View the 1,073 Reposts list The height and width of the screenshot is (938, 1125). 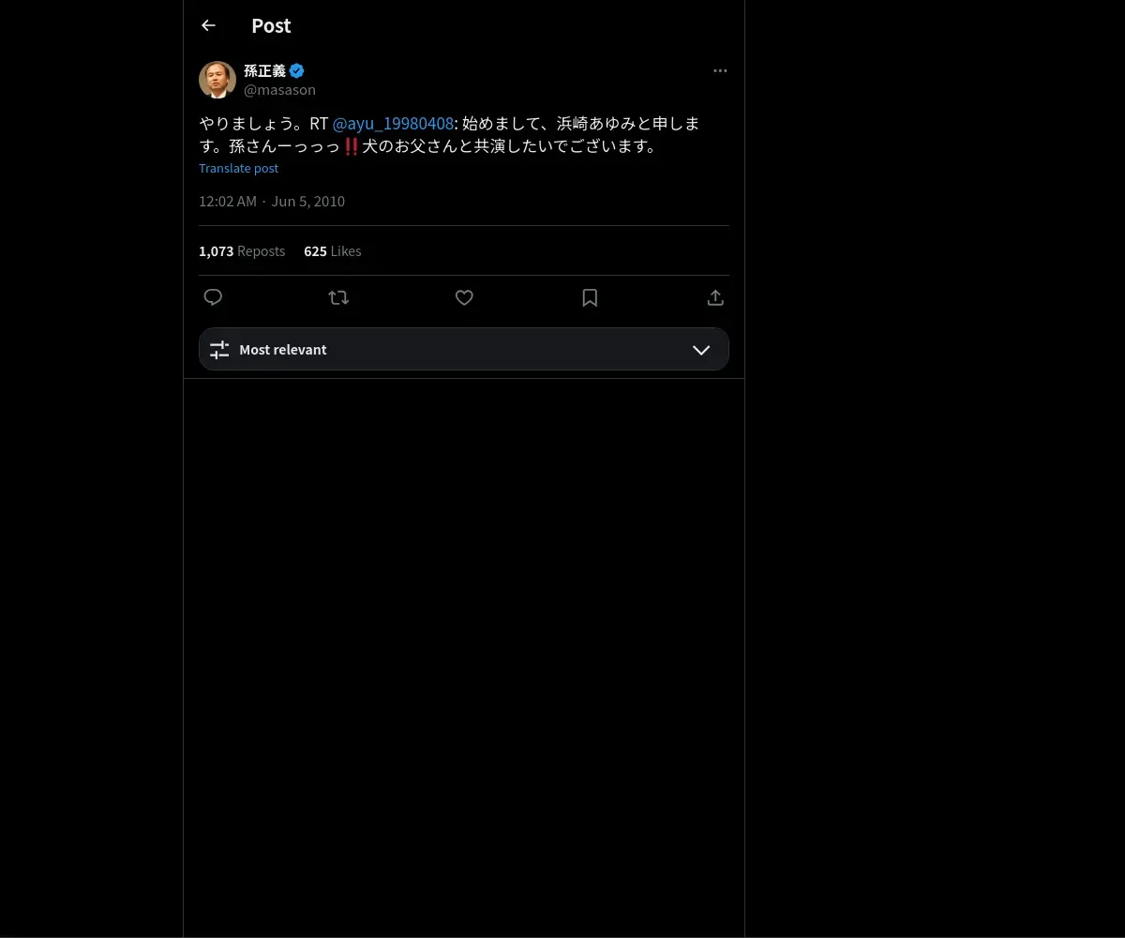(242, 251)
